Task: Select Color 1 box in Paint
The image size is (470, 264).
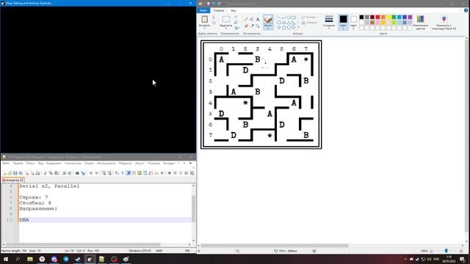Action: (343, 22)
